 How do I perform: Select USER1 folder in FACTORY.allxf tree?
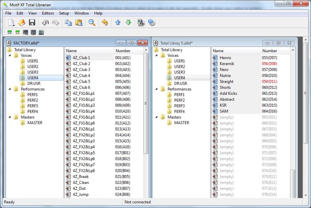[x=33, y=61]
